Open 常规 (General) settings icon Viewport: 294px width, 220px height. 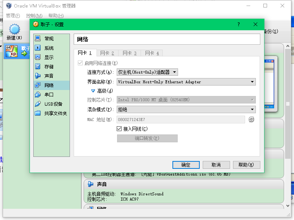(x=38, y=38)
